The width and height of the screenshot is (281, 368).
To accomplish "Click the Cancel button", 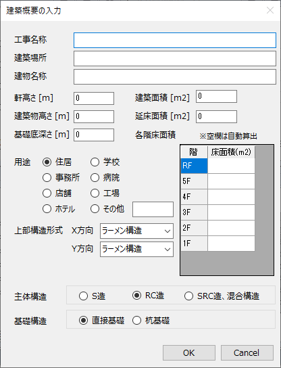I will 247,352.
